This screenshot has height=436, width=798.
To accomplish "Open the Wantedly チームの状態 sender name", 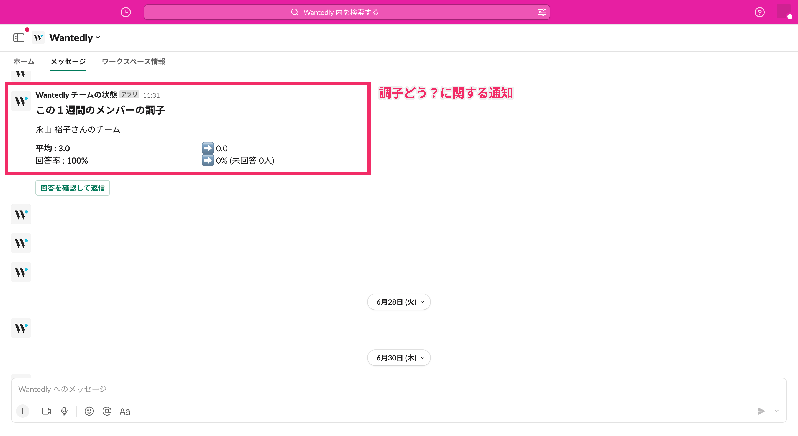I will (x=76, y=95).
